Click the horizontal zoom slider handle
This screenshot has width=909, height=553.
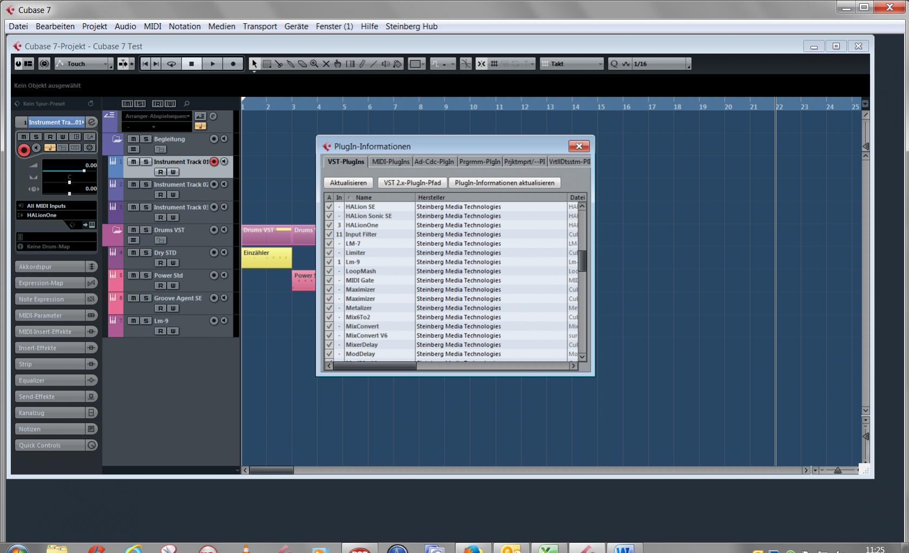(x=838, y=470)
